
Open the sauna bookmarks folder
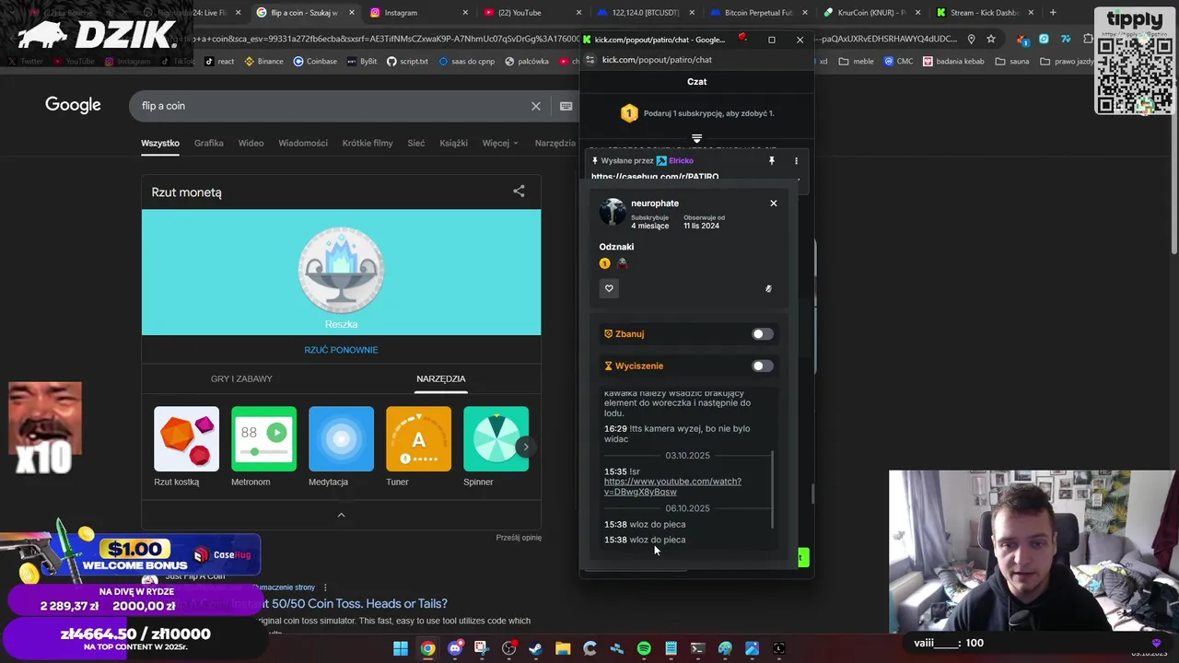coord(1011,62)
